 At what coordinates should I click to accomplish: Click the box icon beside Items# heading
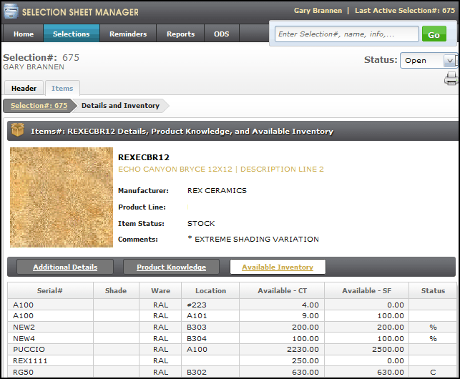pos(18,131)
